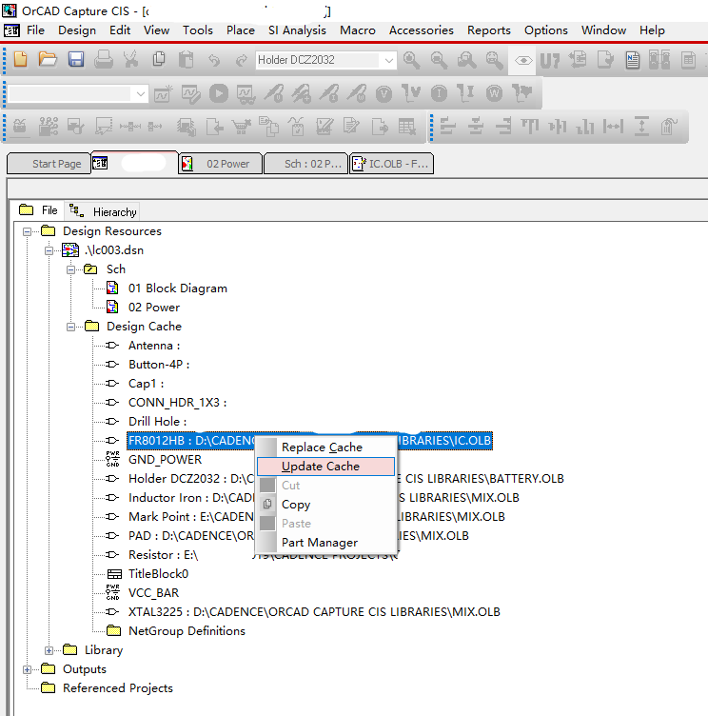Image resolution: width=708 pixels, height=716 pixels.
Task: Collapse the lc003.dsn tree node
Action: pyautogui.click(x=49, y=250)
